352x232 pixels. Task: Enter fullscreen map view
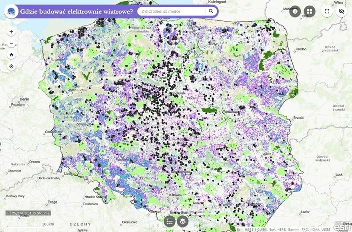[x=327, y=11]
